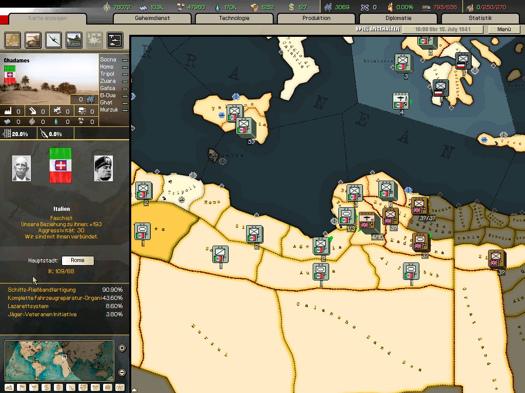
Task: Switch to coin stack map mode
Action: (x=58, y=387)
